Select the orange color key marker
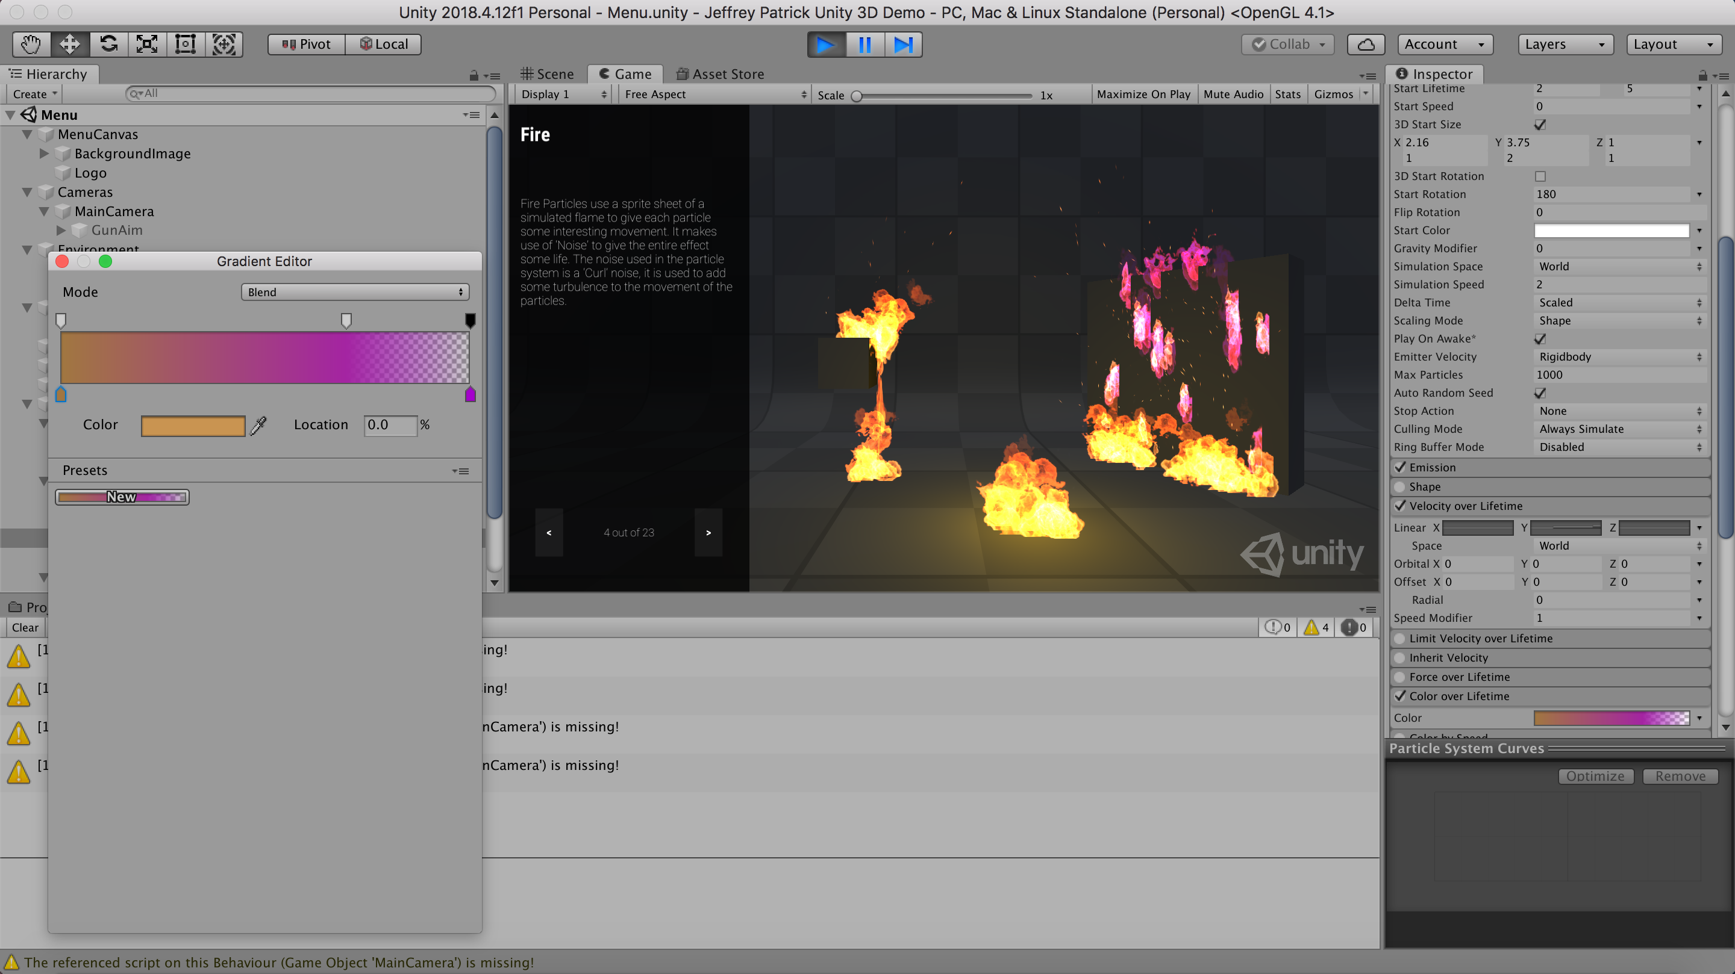The image size is (1735, 974). (x=61, y=394)
